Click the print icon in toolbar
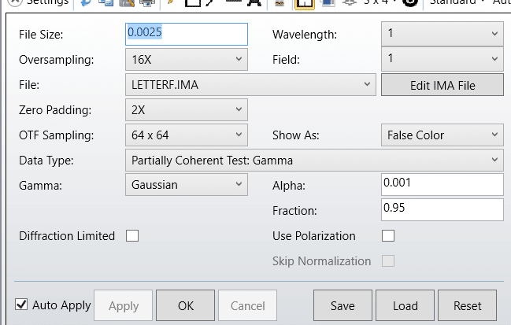 coord(145,3)
